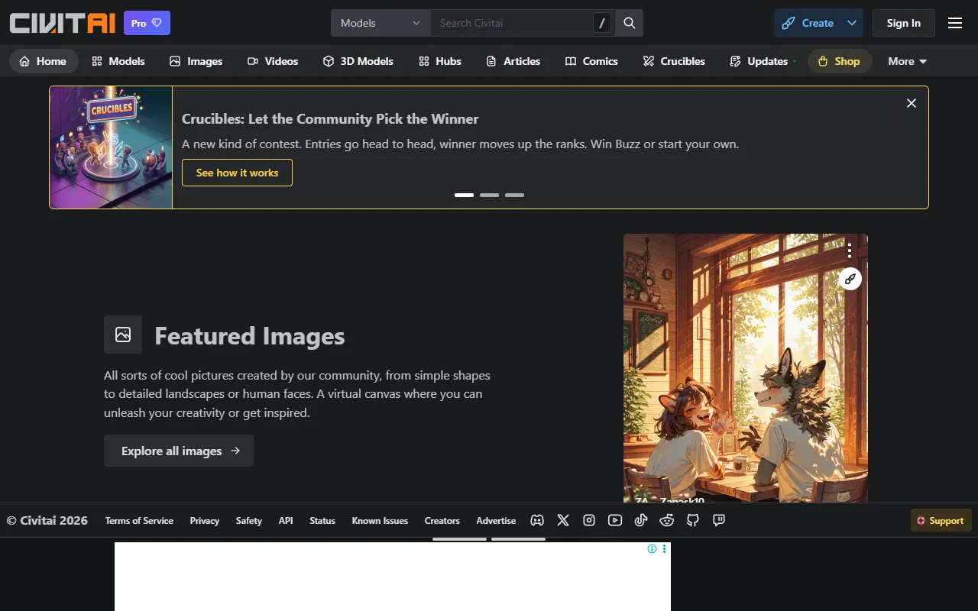The width and height of the screenshot is (978, 611).
Task: Switch to the Crucibles tab
Action: point(674,61)
